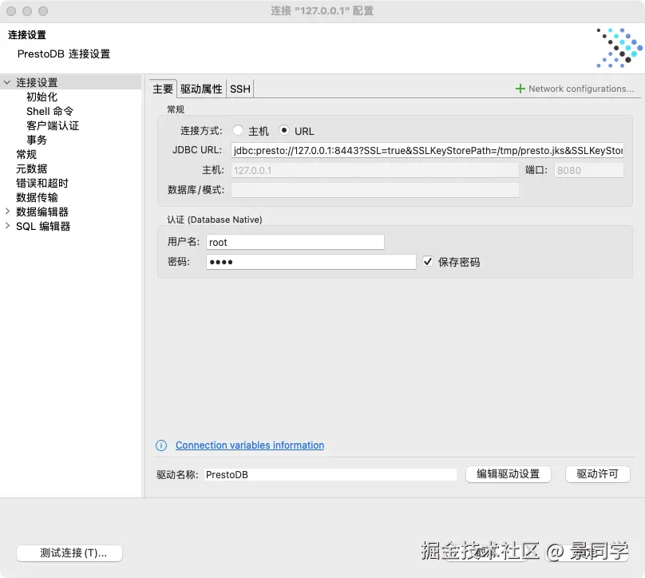Viewport: 645px width, 578px height.
Task: Click the DBeaver dotted logo
Action: tap(619, 48)
